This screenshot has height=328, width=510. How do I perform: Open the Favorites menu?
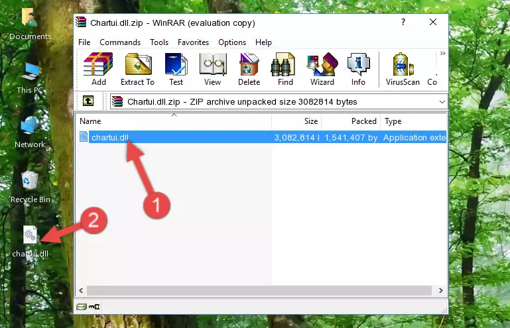click(193, 42)
